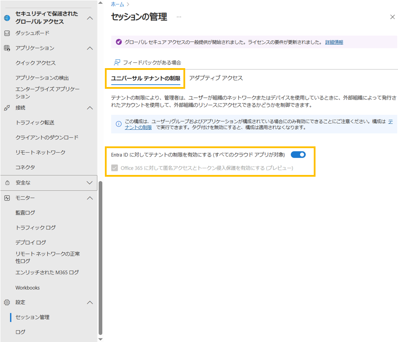The image size is (398, 342).
Task: Click the Global Secure Access globe icon
Action: [7, 18]
